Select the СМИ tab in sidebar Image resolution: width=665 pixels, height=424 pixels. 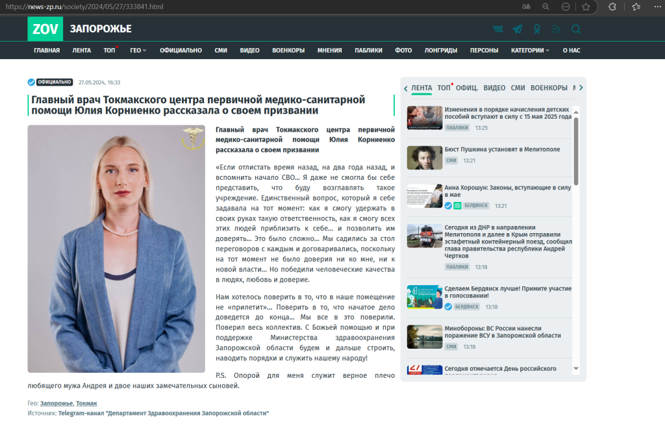pos(518,88)
